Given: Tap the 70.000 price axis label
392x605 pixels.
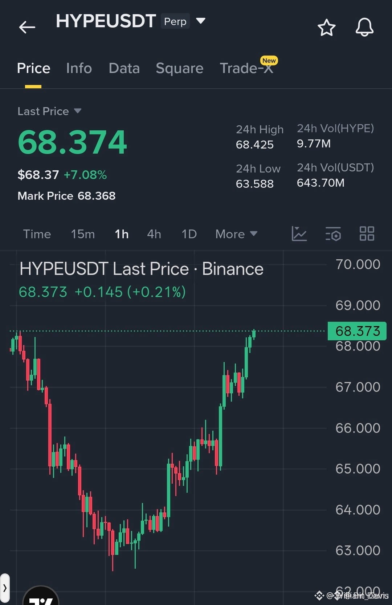Looking at the screenshot, I should 358,264.
